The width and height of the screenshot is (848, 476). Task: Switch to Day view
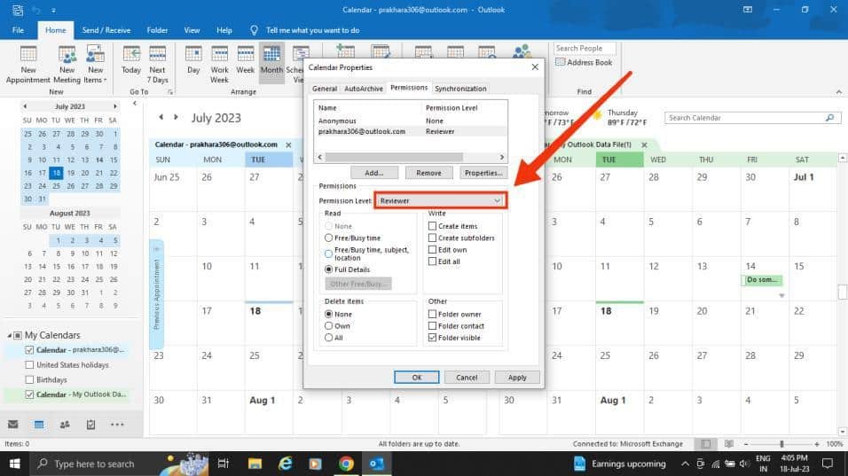[x=193, y=60]
